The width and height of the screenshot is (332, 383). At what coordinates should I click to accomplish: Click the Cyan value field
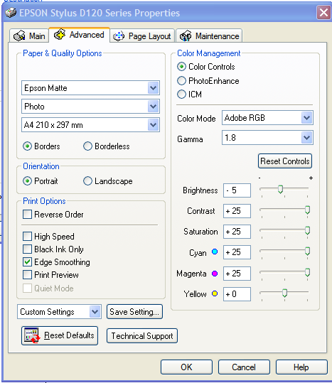click(x=237, y=252)
